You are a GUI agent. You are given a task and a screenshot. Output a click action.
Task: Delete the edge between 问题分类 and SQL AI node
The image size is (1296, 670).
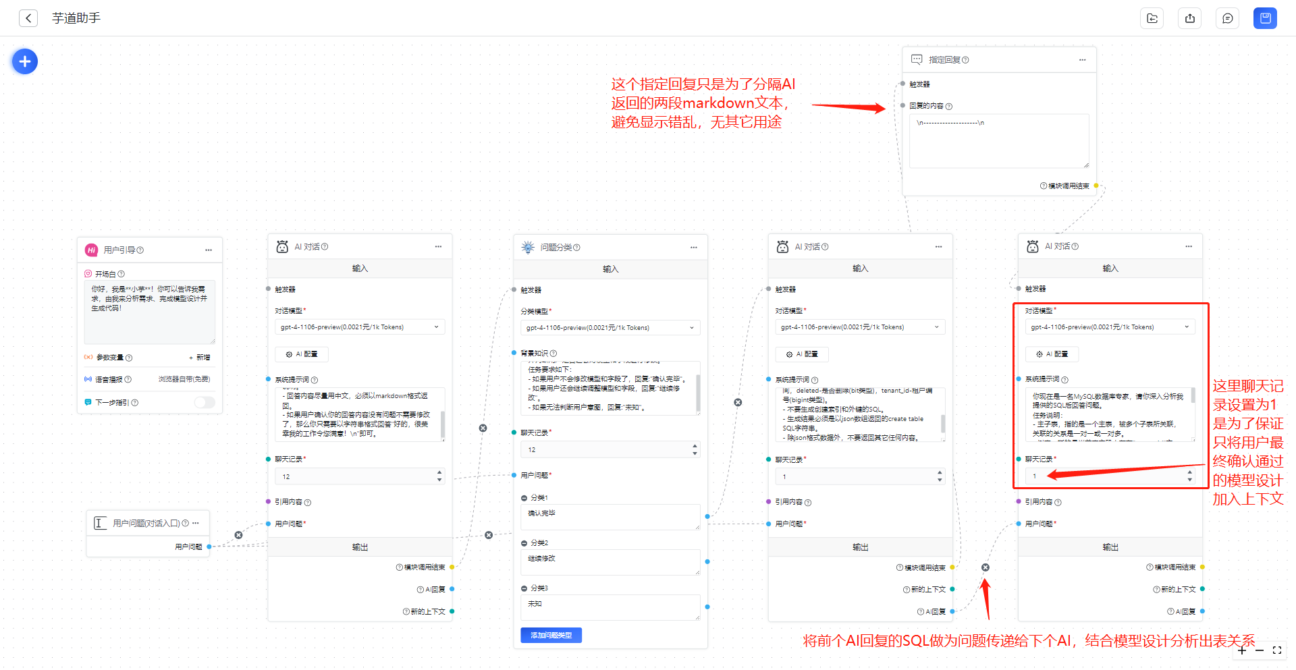738,402
